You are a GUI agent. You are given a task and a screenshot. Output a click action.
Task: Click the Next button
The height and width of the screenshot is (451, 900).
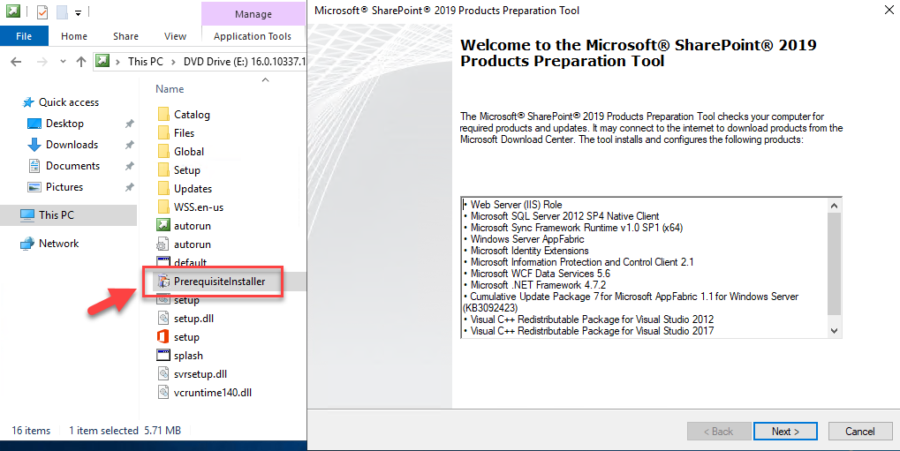coord(784,432)
